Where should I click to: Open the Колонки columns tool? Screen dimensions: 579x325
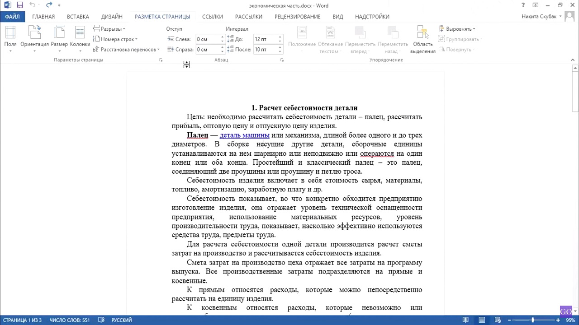80,38
